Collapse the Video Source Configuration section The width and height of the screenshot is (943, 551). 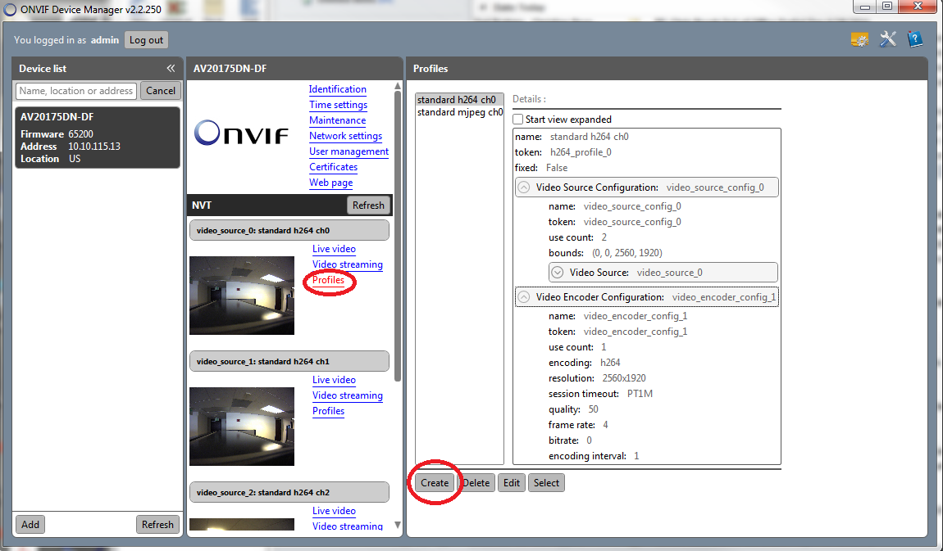tap(524, 187)
